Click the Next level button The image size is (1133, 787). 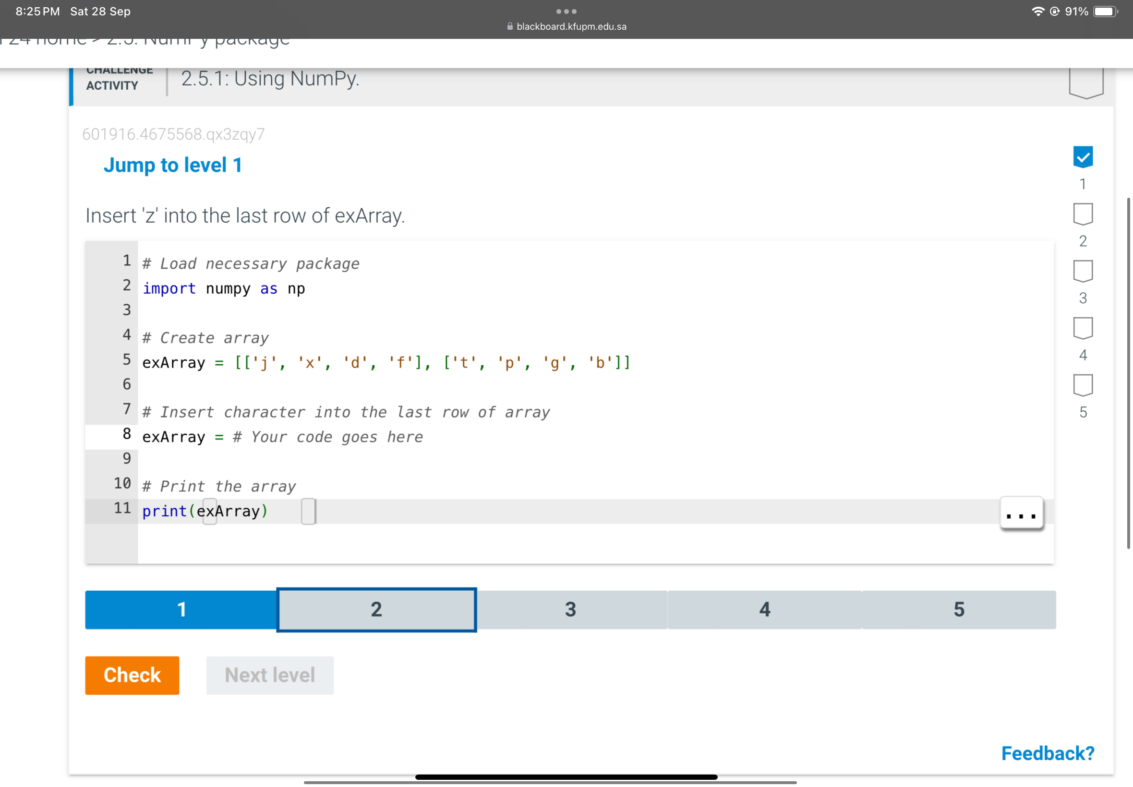click(269, 675)
